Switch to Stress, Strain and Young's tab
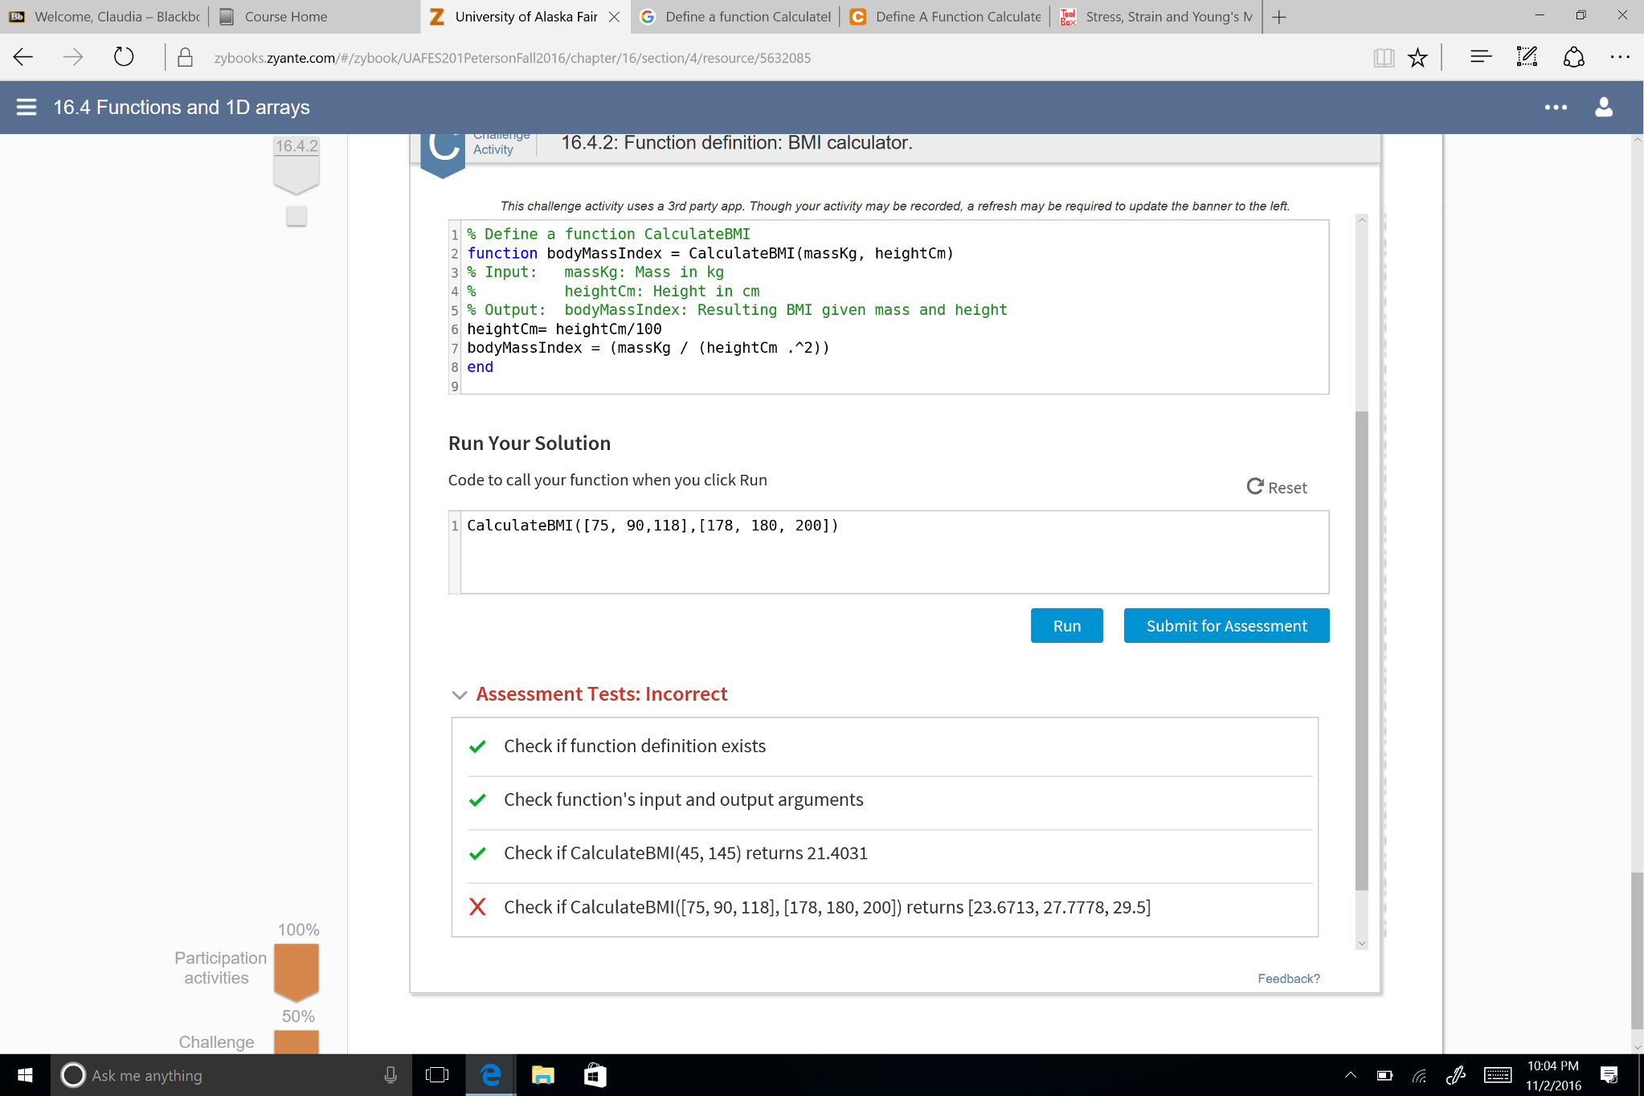This screenshot has height=1096, width=1644. pos(1168,17)
